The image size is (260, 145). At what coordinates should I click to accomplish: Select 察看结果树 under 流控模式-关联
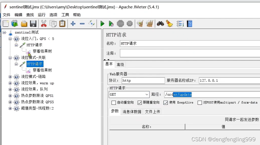tap(42, 70)
